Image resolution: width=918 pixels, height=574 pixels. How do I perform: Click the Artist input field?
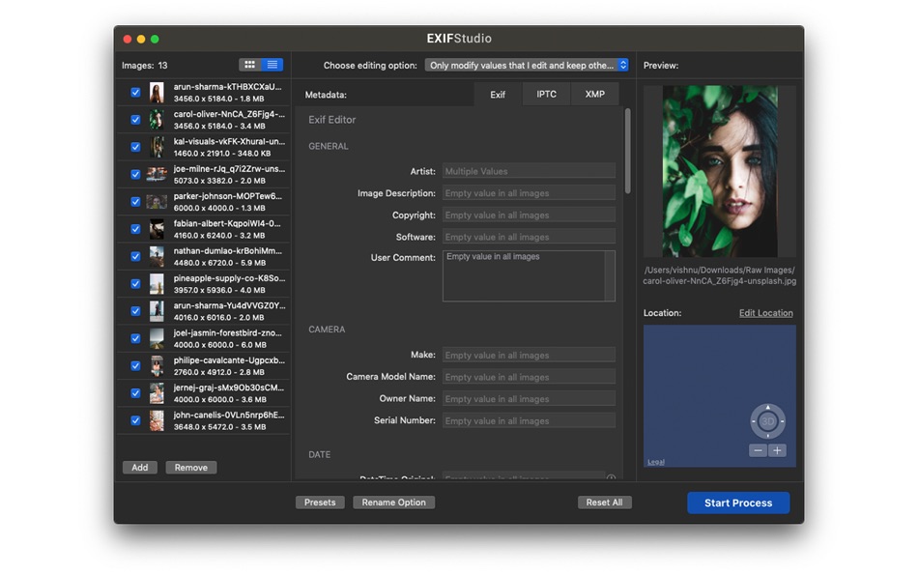coord(529,171)
